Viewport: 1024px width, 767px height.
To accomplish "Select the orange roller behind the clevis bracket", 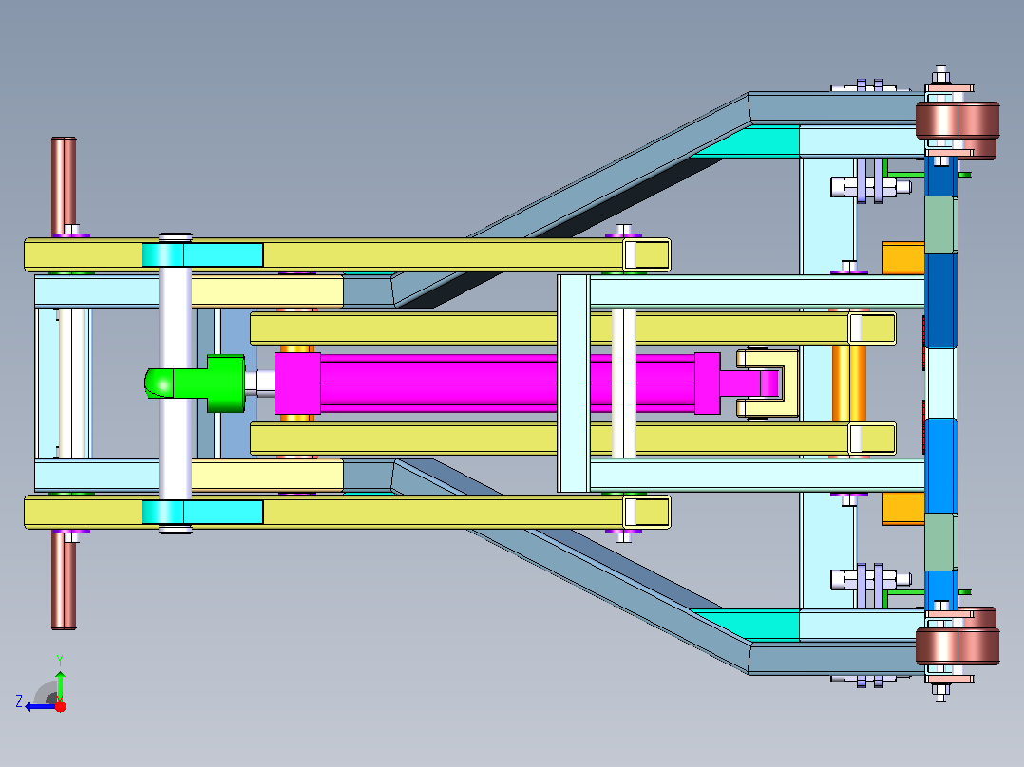I will click(x=849, y=383).
